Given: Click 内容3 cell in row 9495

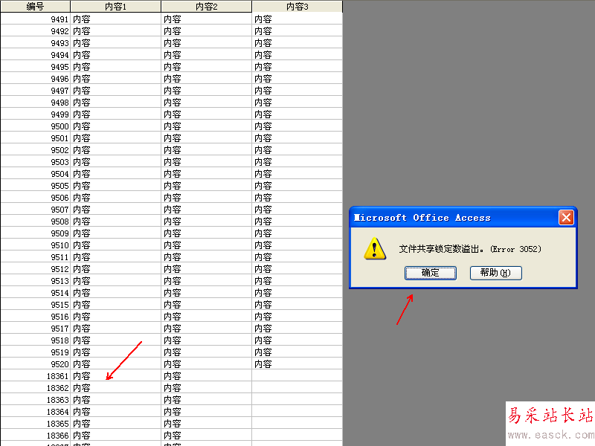Looking at the screenshot, I should click(x=297, y=67).
